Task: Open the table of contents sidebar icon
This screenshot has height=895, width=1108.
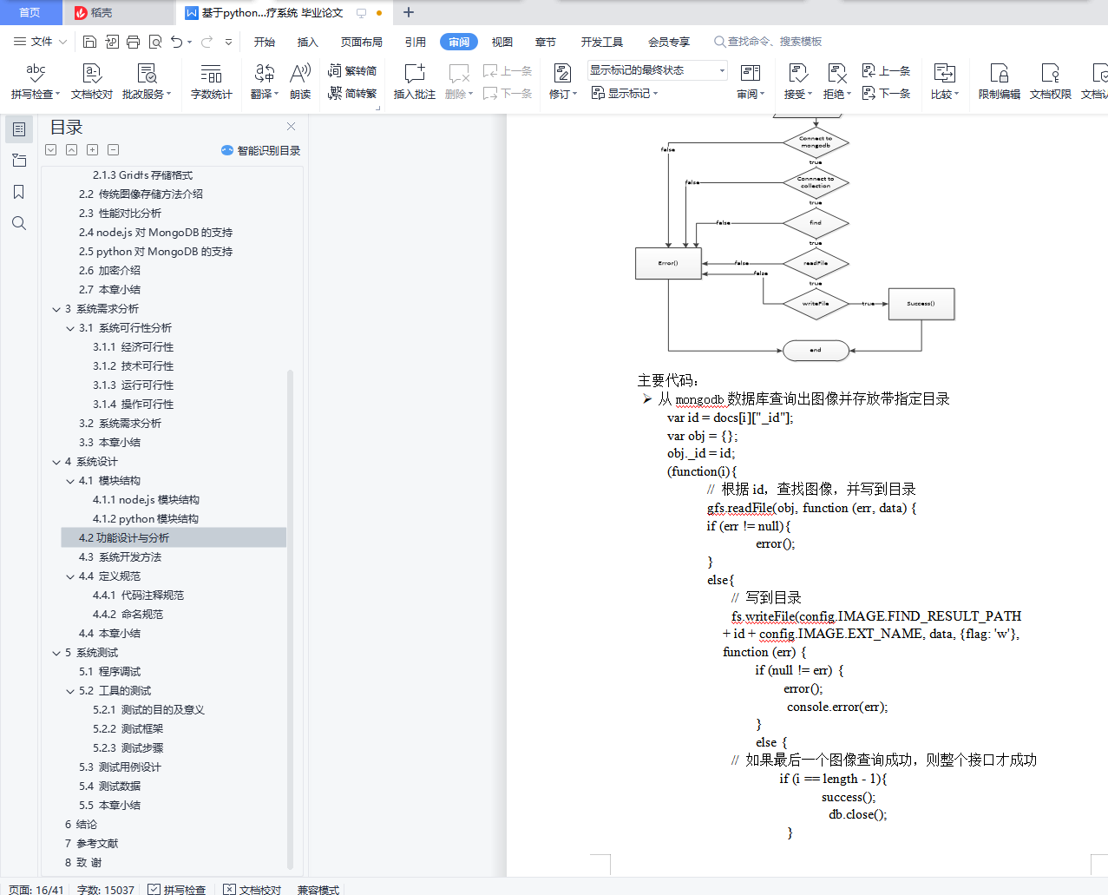Action: click(19, 129)
